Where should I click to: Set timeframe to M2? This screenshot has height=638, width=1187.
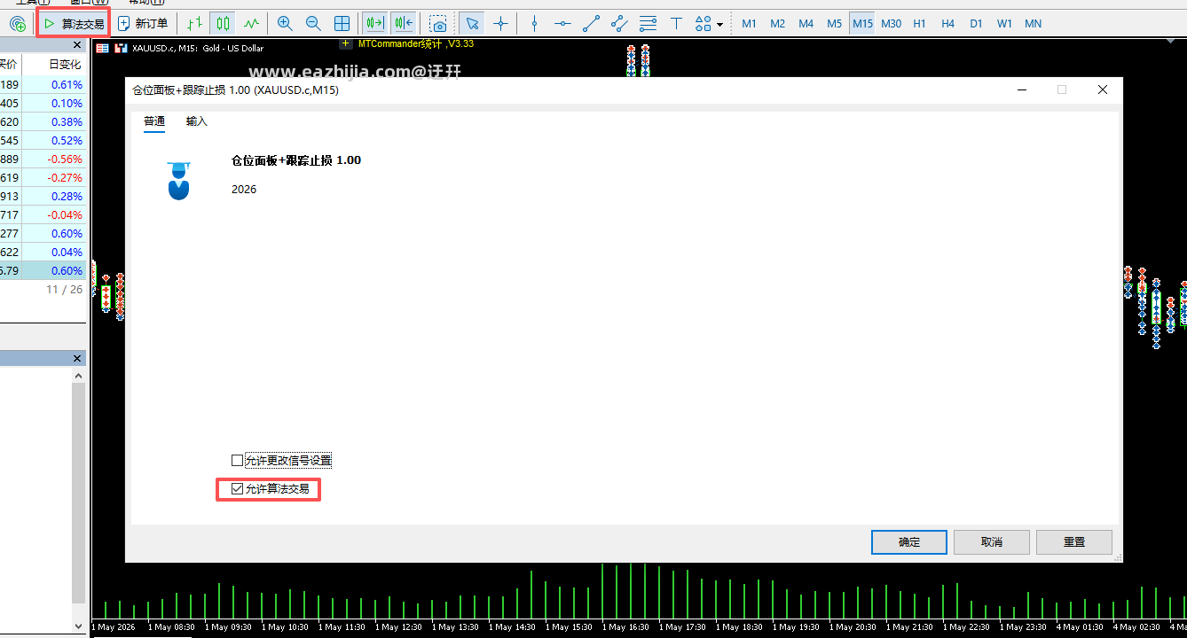(778, 24)
